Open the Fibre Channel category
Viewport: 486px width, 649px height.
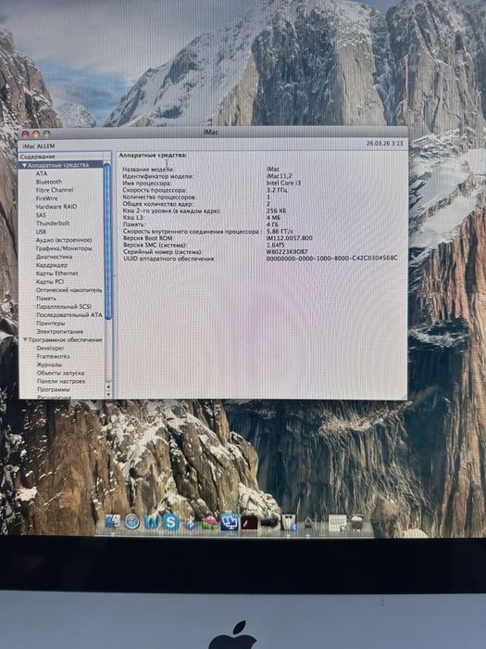55,190
